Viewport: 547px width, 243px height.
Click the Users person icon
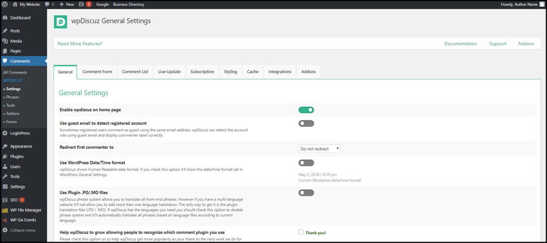[x=5, y=166]
